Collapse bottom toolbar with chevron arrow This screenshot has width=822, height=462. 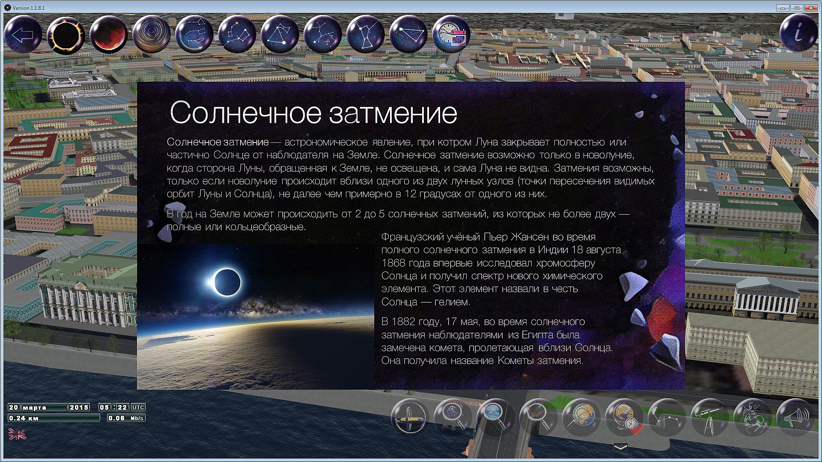[x=621, y=447]
